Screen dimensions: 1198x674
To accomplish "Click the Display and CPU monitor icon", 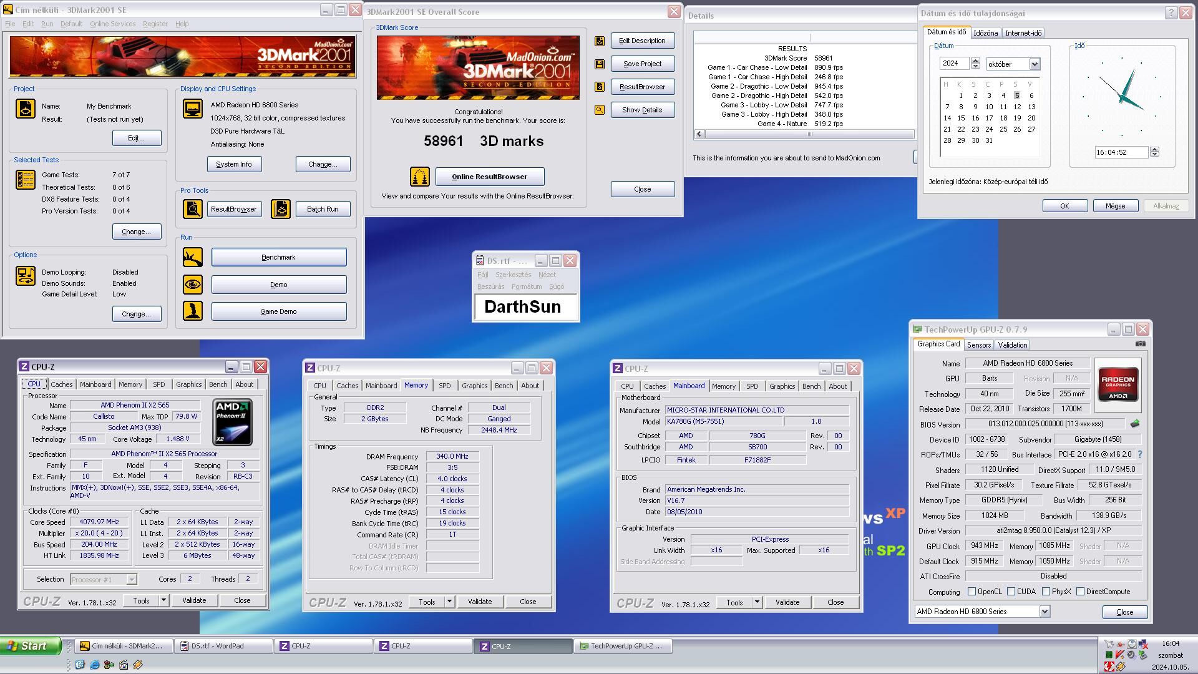I will pyautogui.click(x=193, y=109).
